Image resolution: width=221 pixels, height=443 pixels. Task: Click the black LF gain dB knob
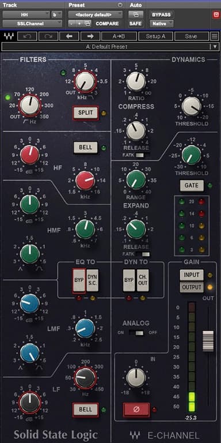click(30, 402)
